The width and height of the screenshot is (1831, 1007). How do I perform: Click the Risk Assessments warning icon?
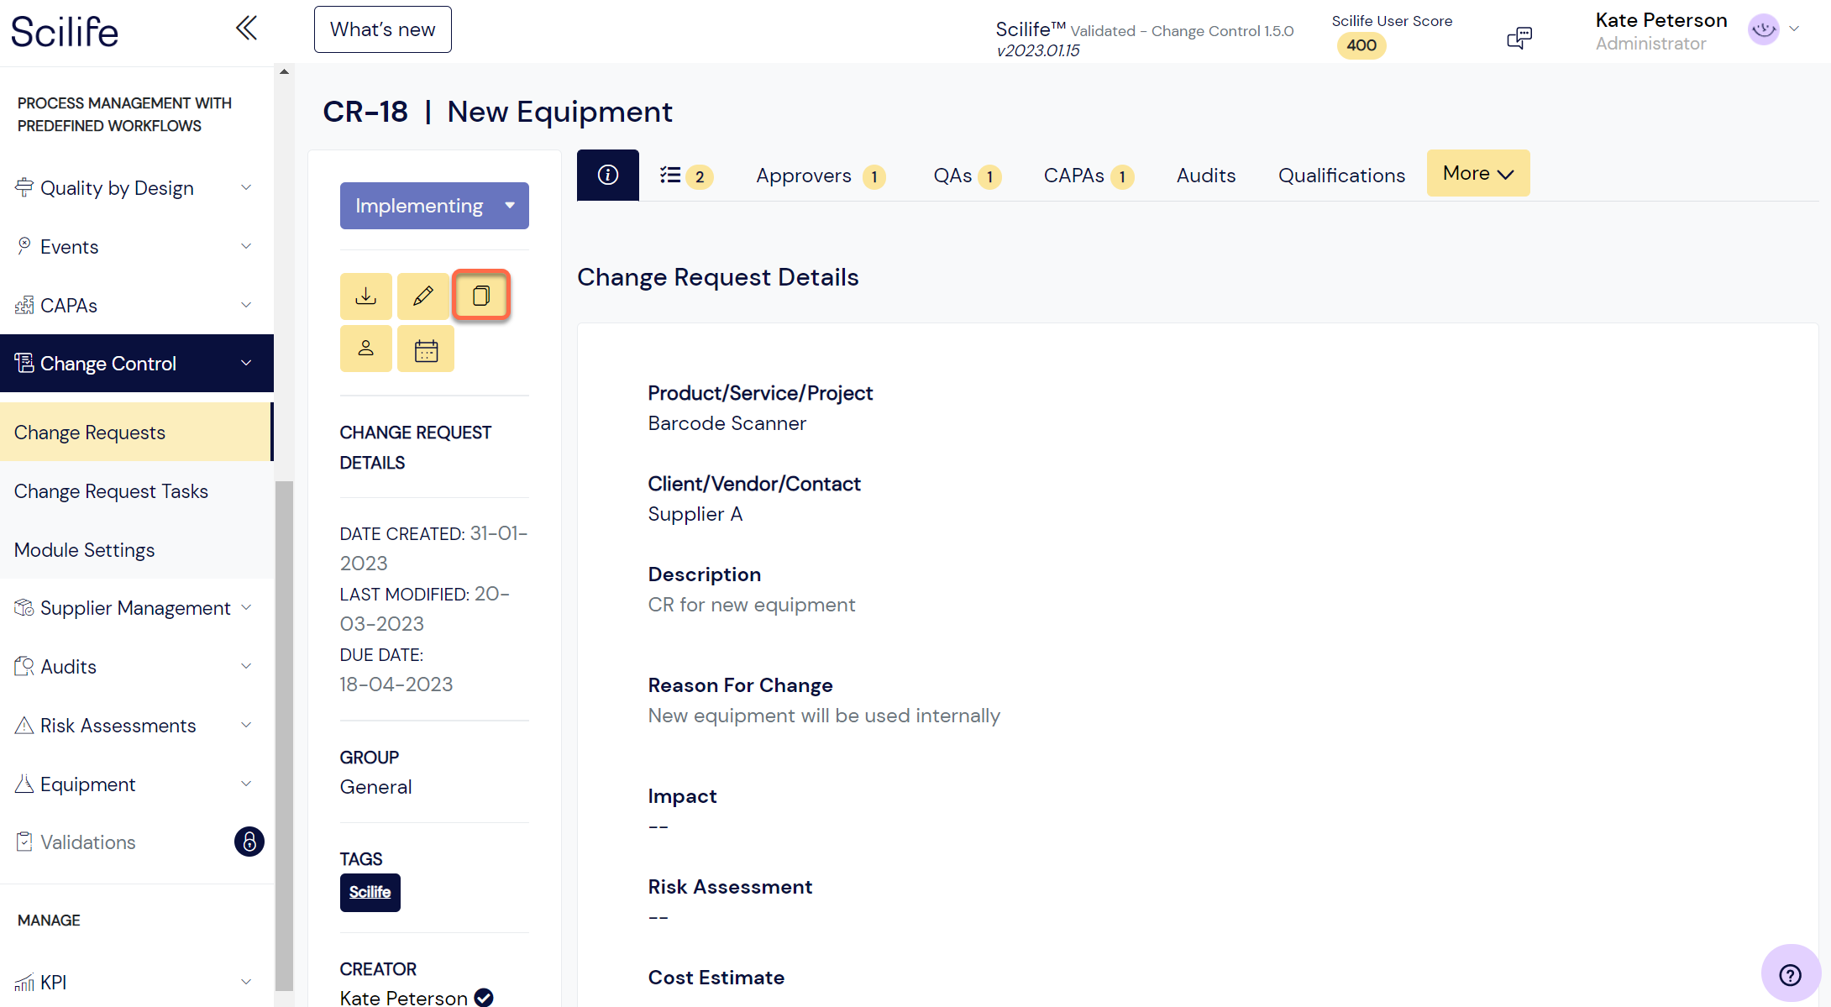pos(24,725)
